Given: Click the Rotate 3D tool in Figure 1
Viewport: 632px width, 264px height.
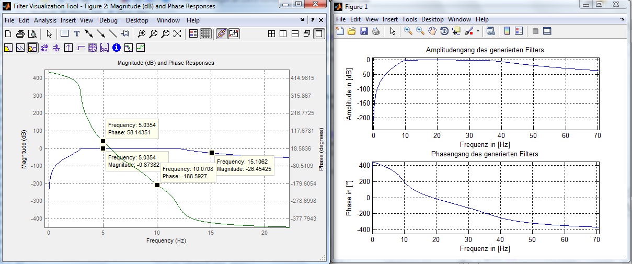Looking at the screenshot, I should point(444,31).
